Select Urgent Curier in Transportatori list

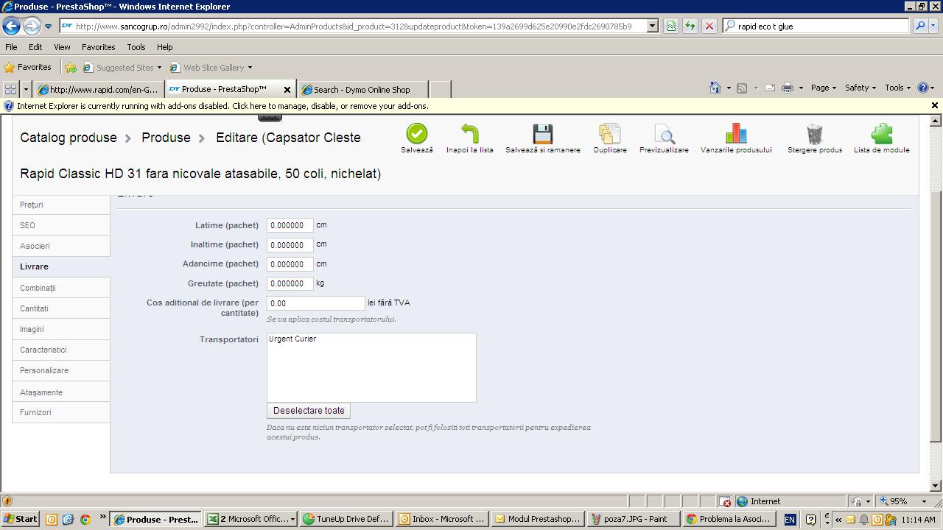(292, 339)
